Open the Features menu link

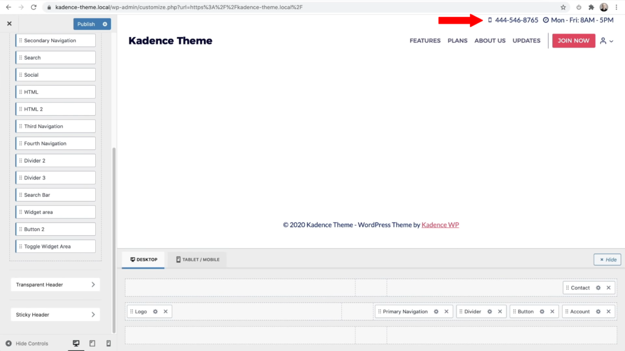pos(425,41)
